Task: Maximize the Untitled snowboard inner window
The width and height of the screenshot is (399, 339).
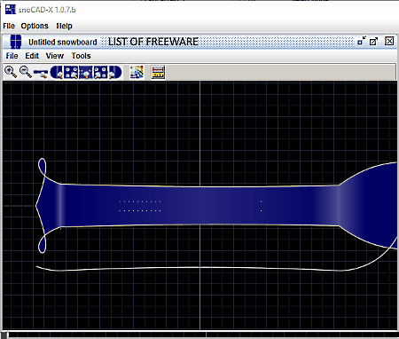Action: click(373, 42)
